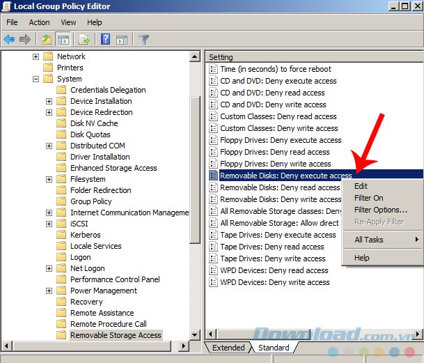The width and height of the screenshot is (424, 363).
Task: Expand the Device Installation tree node
Action: (x=49, y=101)
